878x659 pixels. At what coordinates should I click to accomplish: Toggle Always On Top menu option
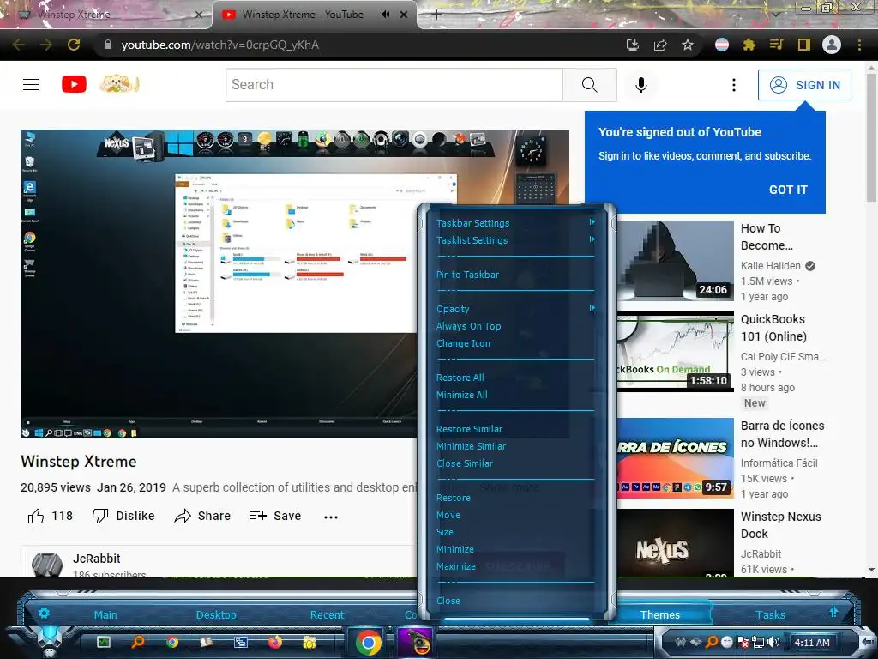pyautogui.click(x=469, y=326)
